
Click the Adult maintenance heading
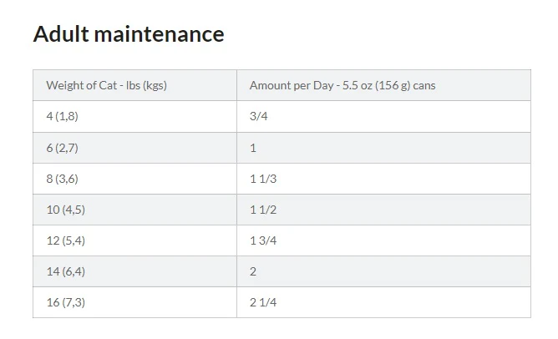tap(129, 34)
